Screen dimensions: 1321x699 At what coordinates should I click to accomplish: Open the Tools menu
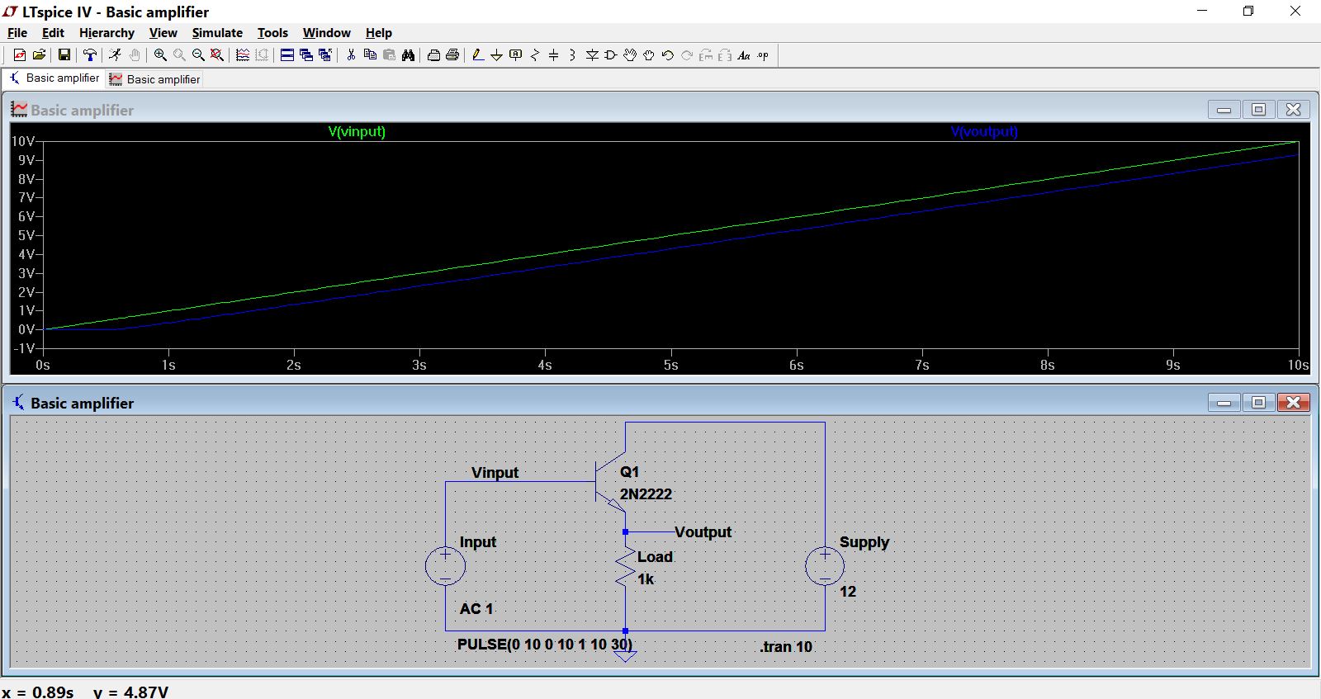point(272,33)
